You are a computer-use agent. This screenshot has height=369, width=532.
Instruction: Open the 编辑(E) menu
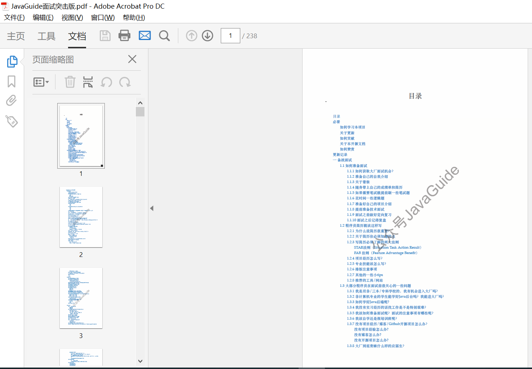coord(43,17)
